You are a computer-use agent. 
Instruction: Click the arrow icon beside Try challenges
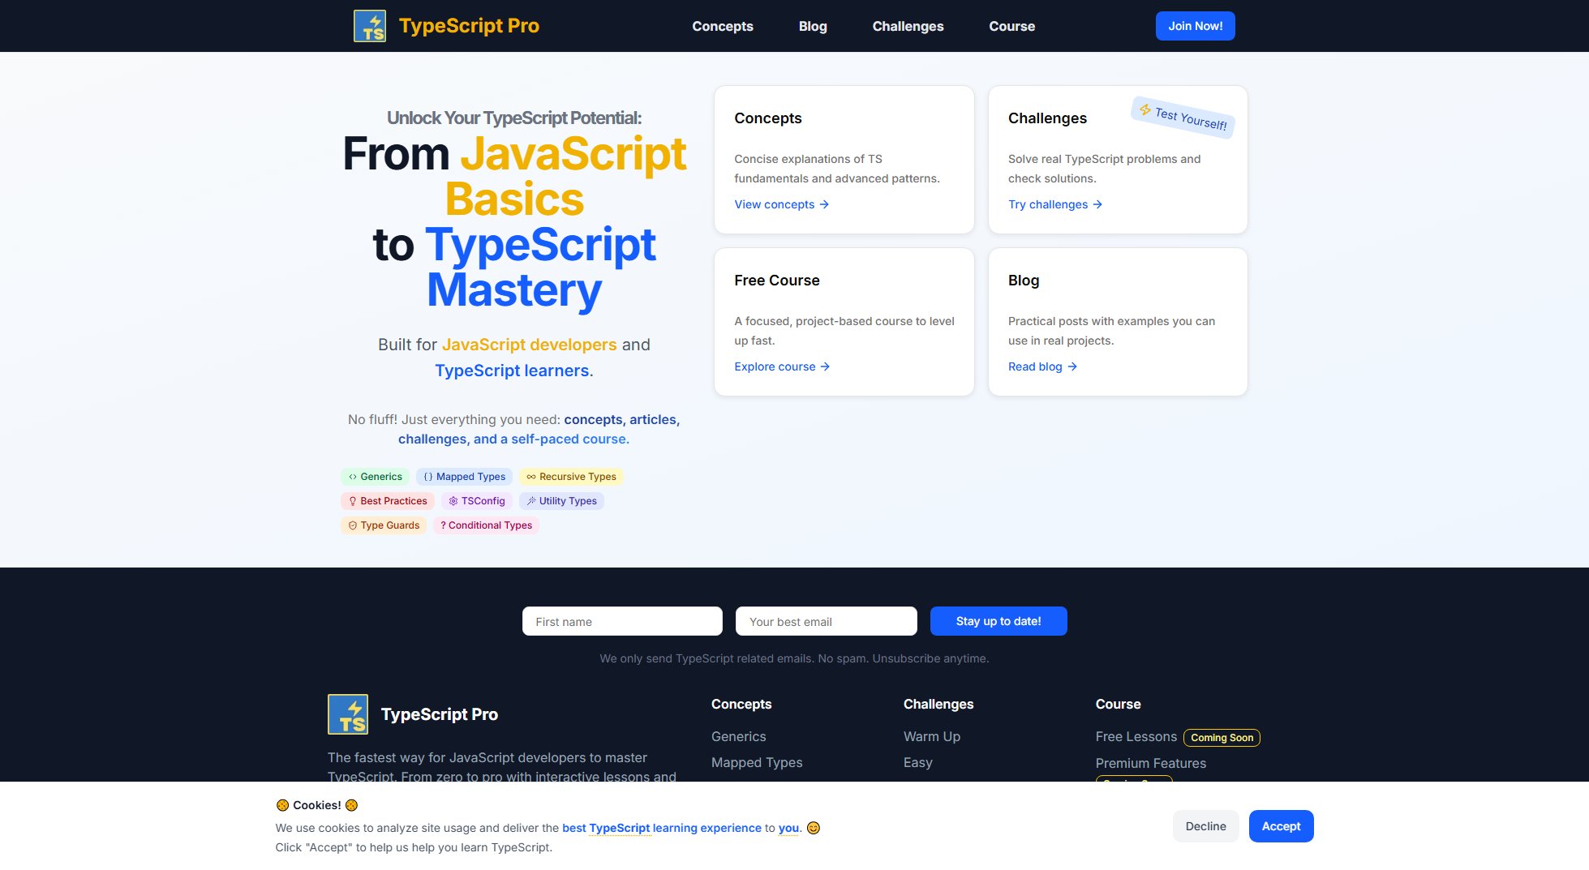point(1097,204)
